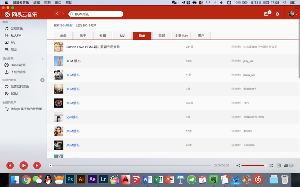Adjust the volume slider
Screen dimensions: 300x187
253,165
